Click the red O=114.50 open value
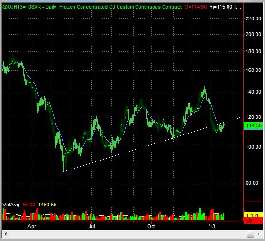Image resolution: width=265 pixels, height=241 pixels. click(195, 7)
